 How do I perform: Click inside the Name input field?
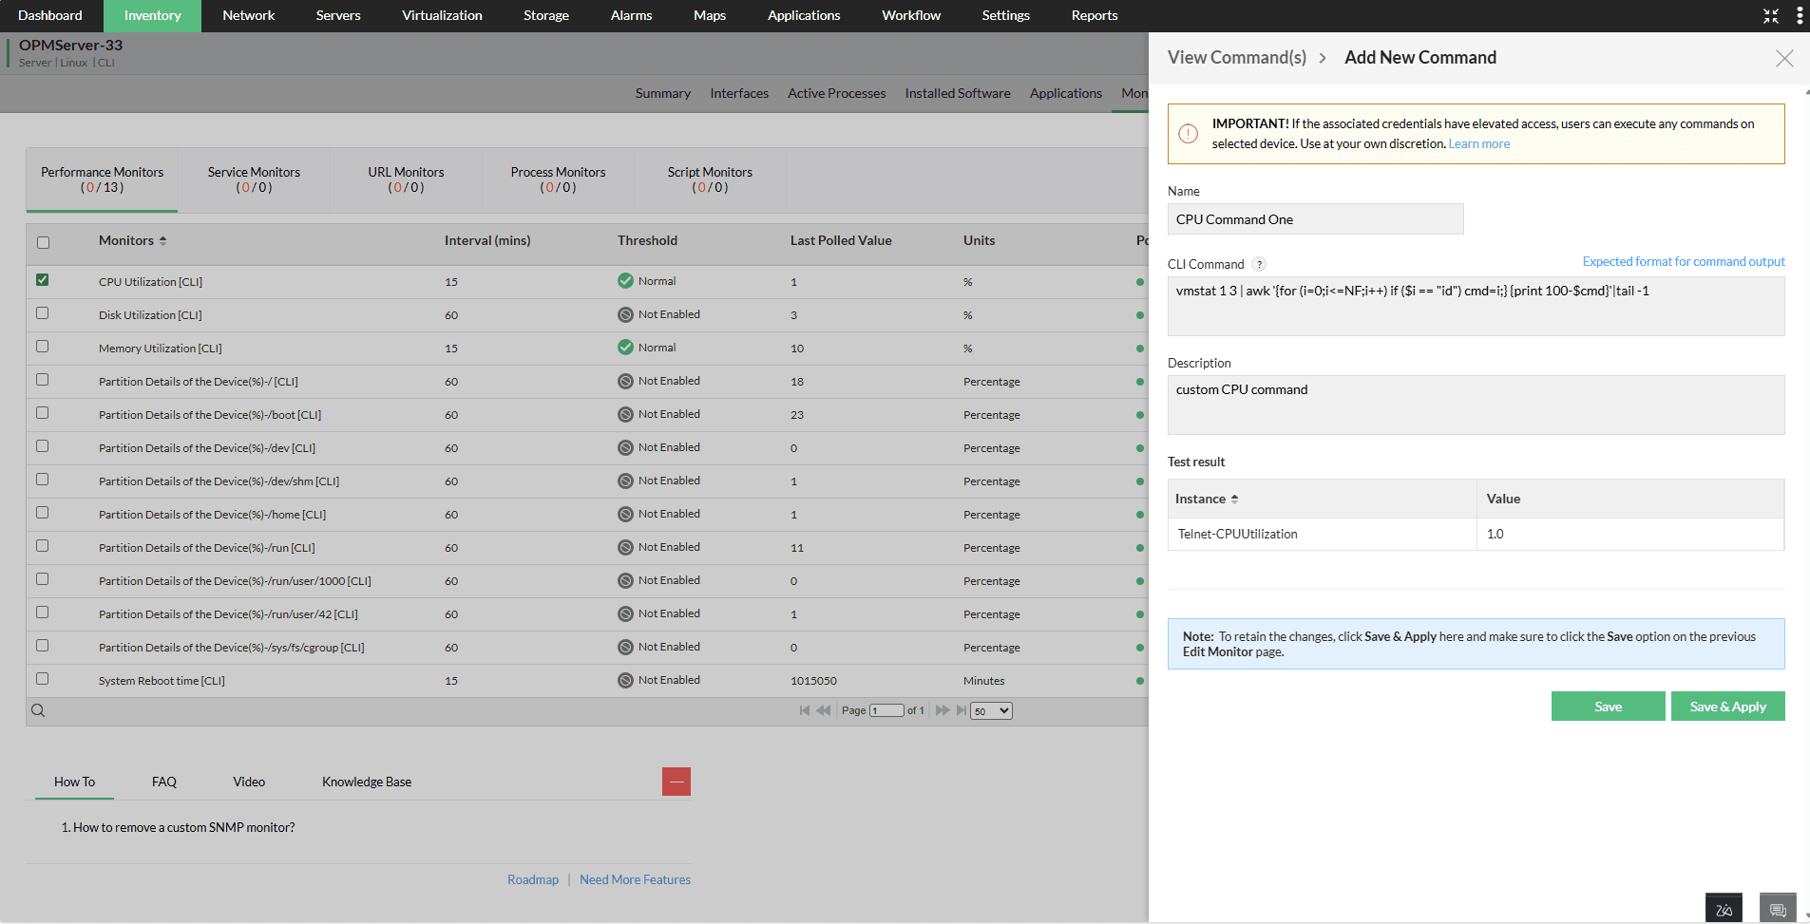tap(1314, 218)
